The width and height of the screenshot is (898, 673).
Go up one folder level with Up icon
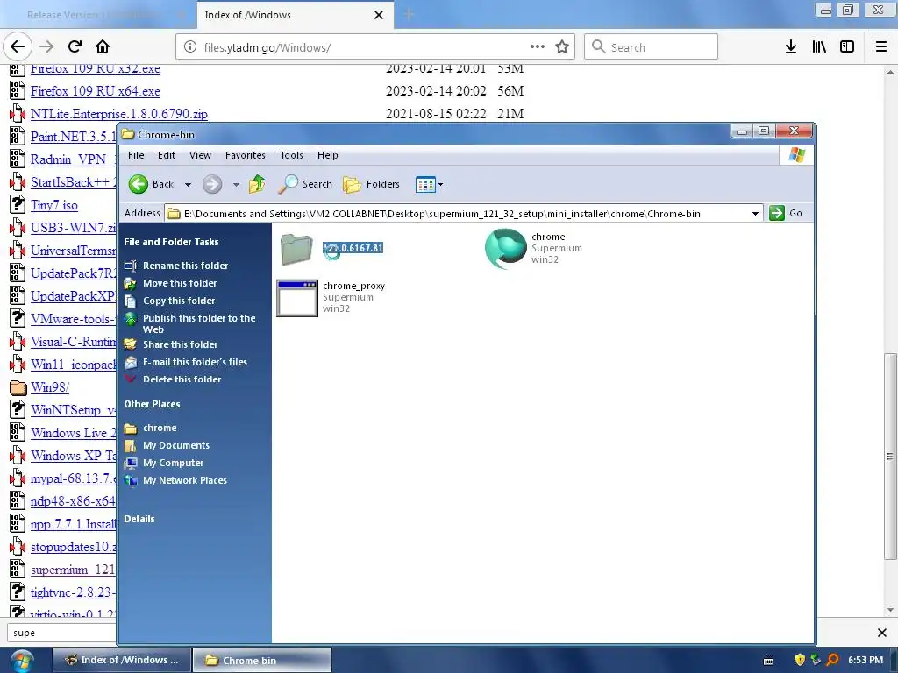(x=257, y=184)
